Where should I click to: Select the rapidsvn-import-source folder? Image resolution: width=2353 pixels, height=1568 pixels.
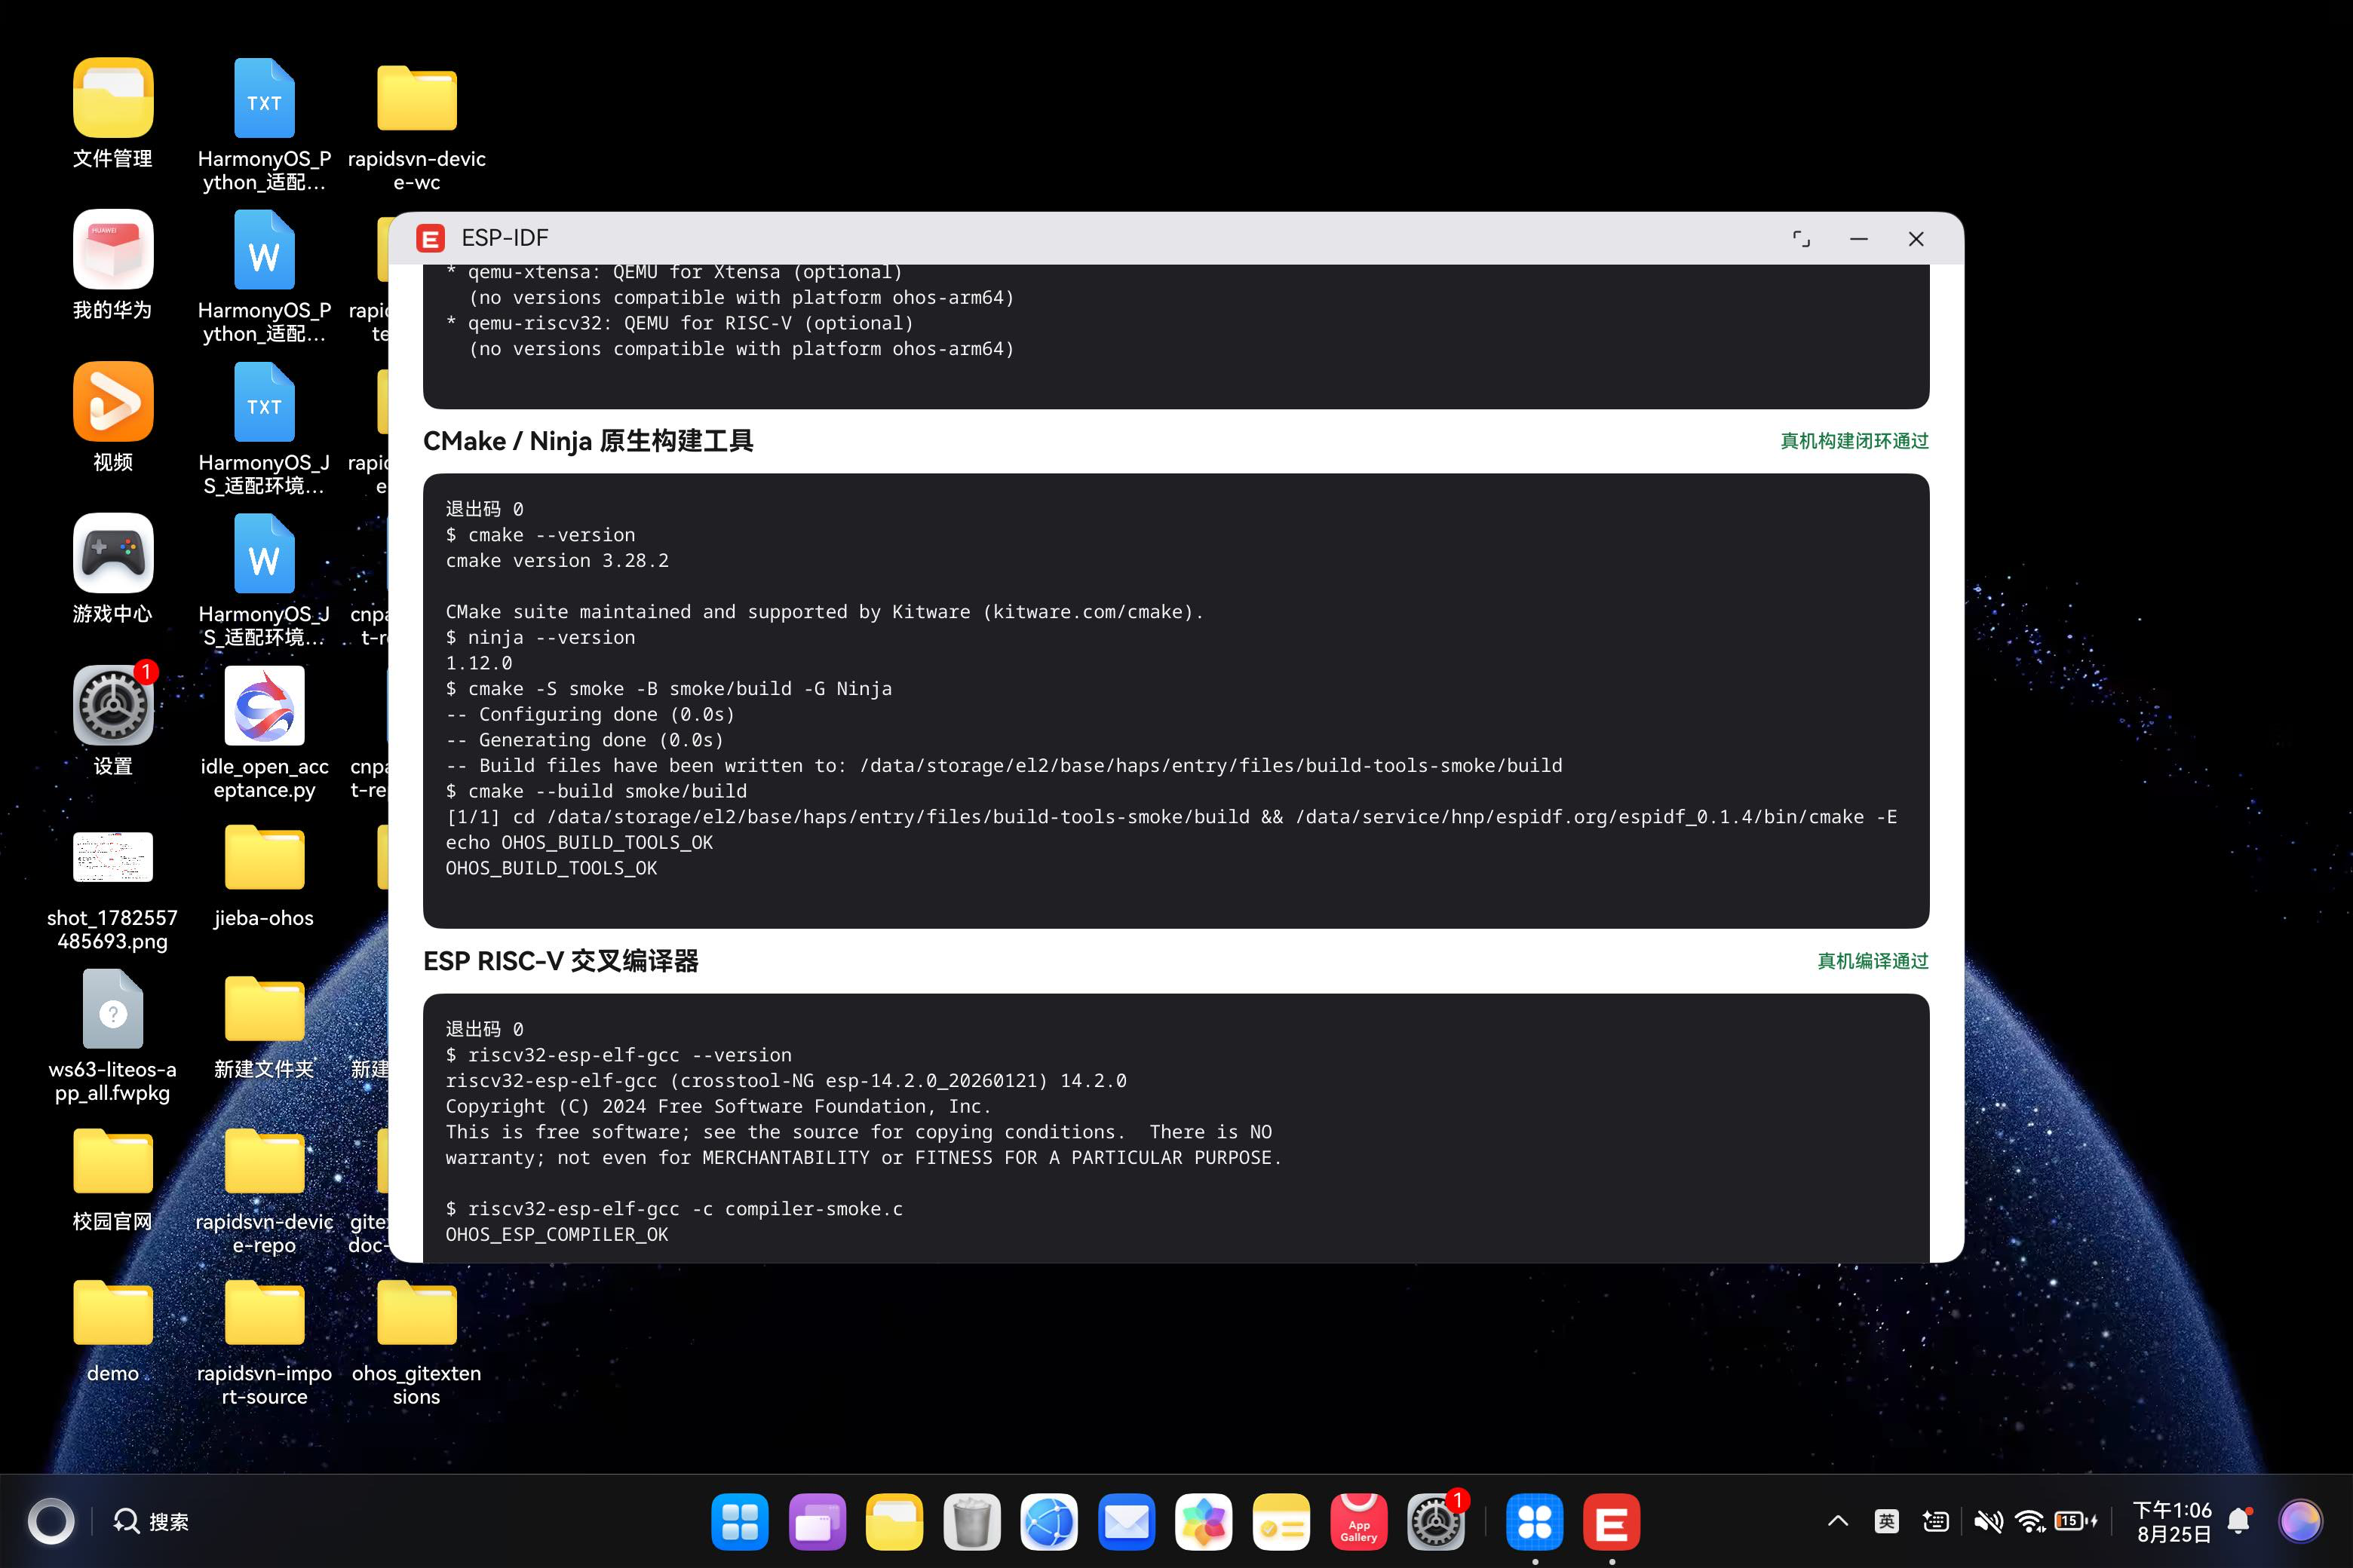[264, 1313]
